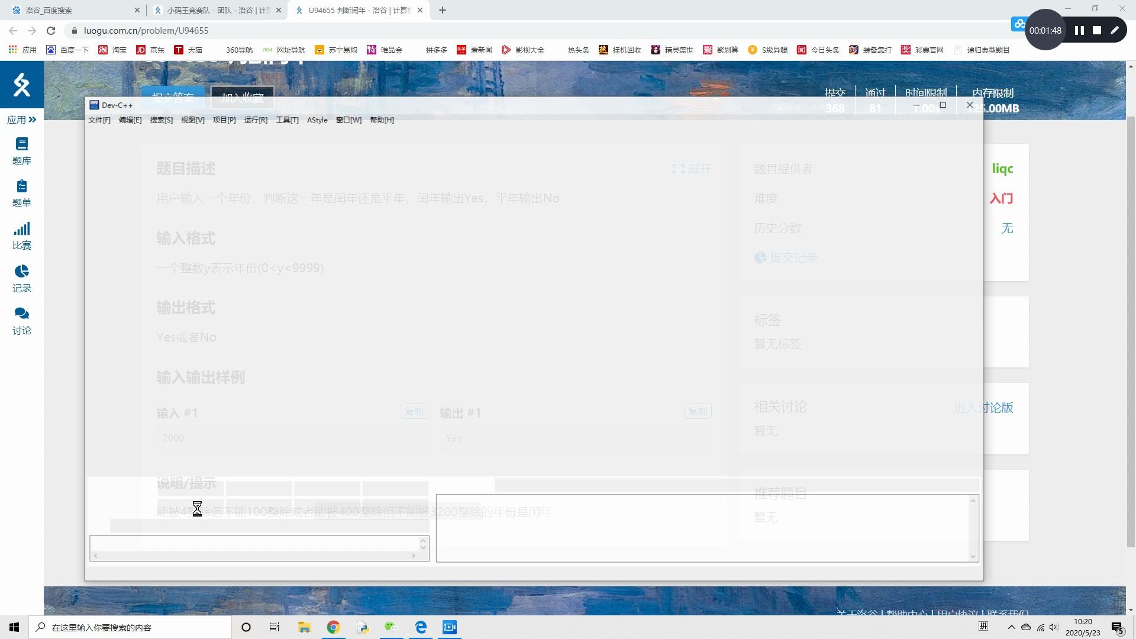Viewport: 1136px width, 639px height.
Task: Click the Windows taskbar search box
Action: [x=130, y=627]
